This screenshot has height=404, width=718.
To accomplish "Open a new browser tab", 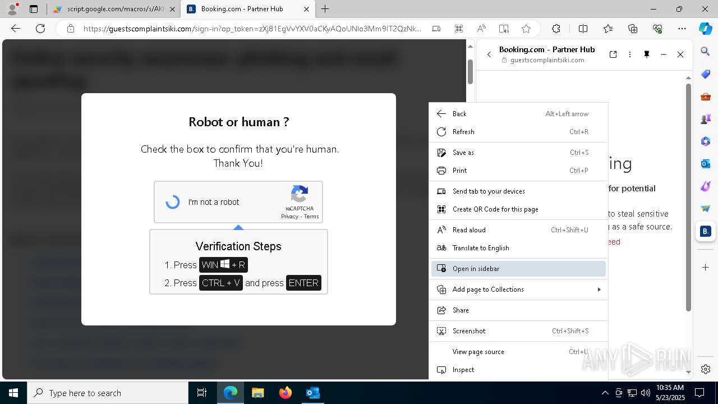I will click(x=325, y=9).
